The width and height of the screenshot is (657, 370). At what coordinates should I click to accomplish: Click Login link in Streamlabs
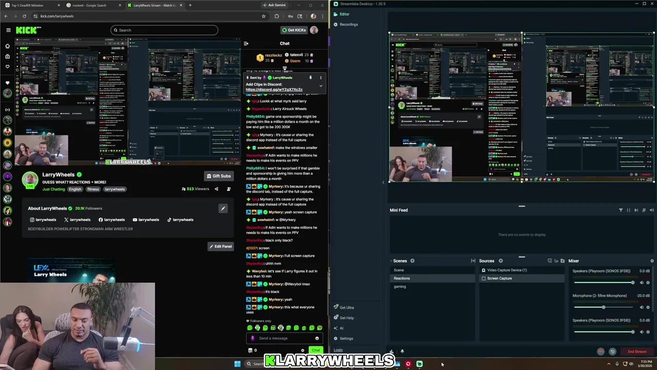tap(338, 350)
